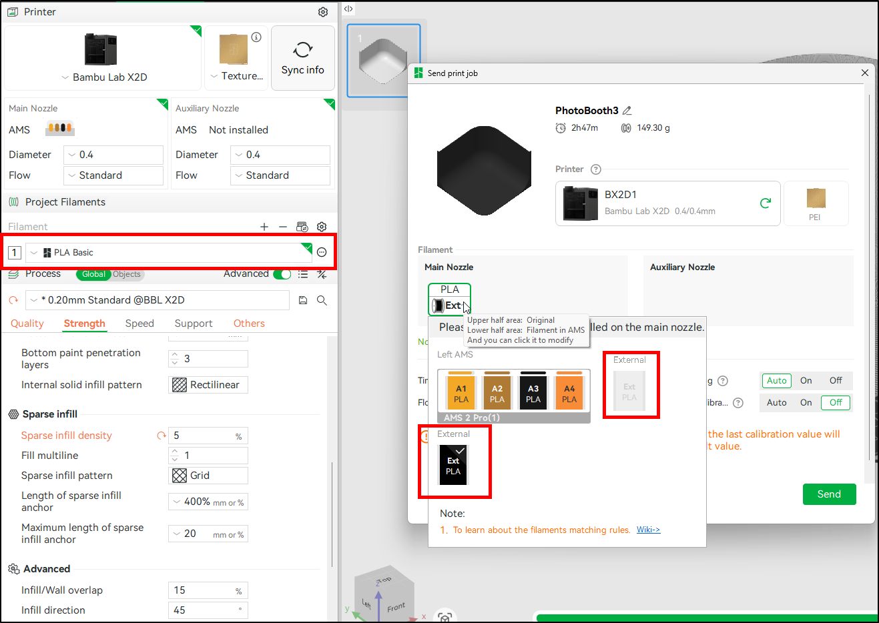
Task: Open more options for PLA Basic filament
Action: (322, 252)
